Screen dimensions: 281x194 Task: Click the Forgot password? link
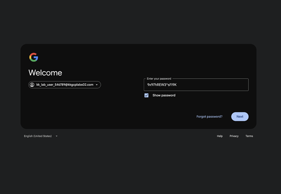(209, 116)
